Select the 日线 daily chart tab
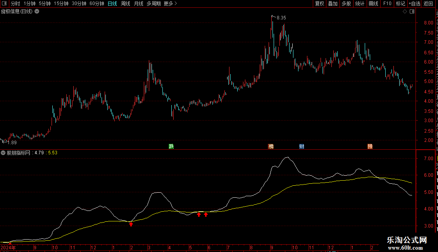Viewport: 438px width, 252px height. pos(112,3)
